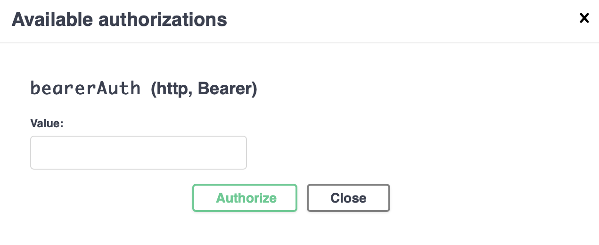Cancel authorization using the Close button
The width and height of the screenshot is (599, 245).
pos(348,198)
